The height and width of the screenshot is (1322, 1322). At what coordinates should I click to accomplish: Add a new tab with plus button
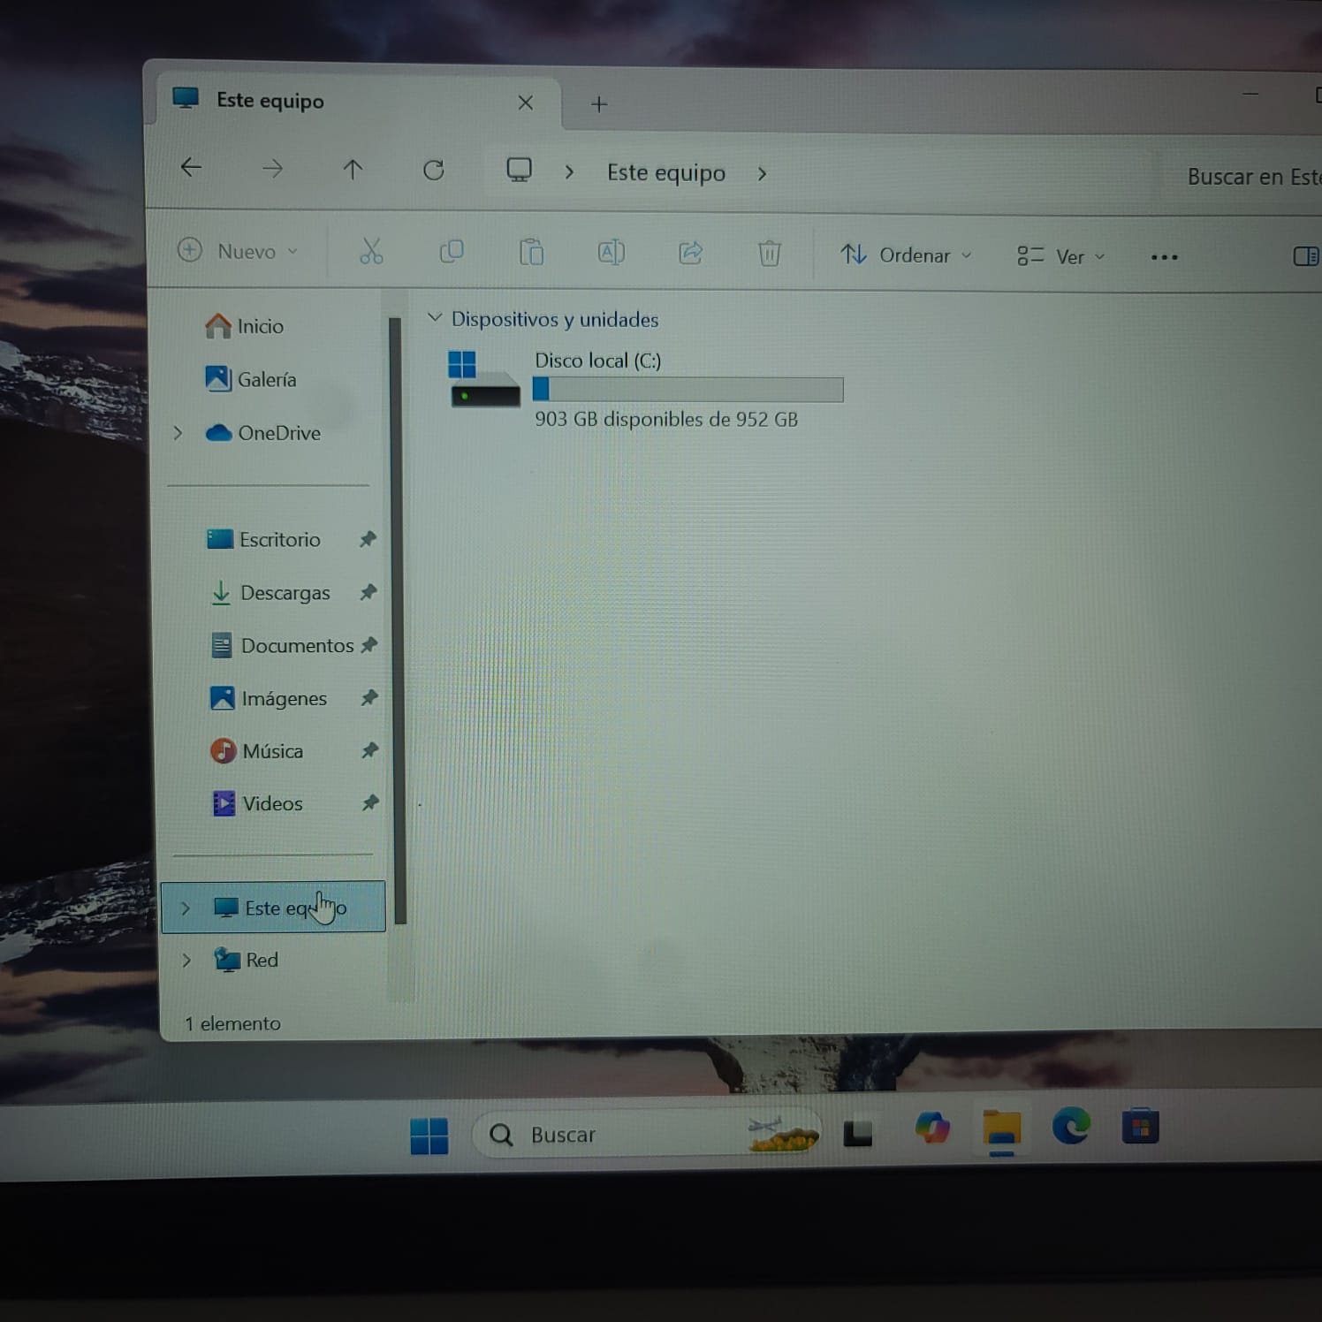tap(599, 104)
